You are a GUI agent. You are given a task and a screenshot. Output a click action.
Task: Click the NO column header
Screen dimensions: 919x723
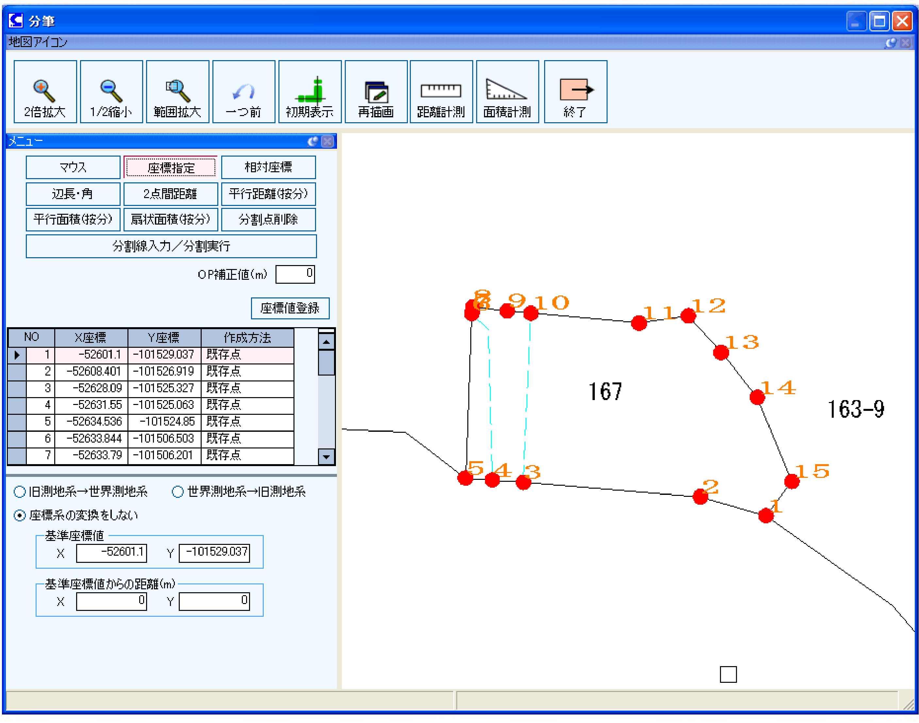pos(31,338)
